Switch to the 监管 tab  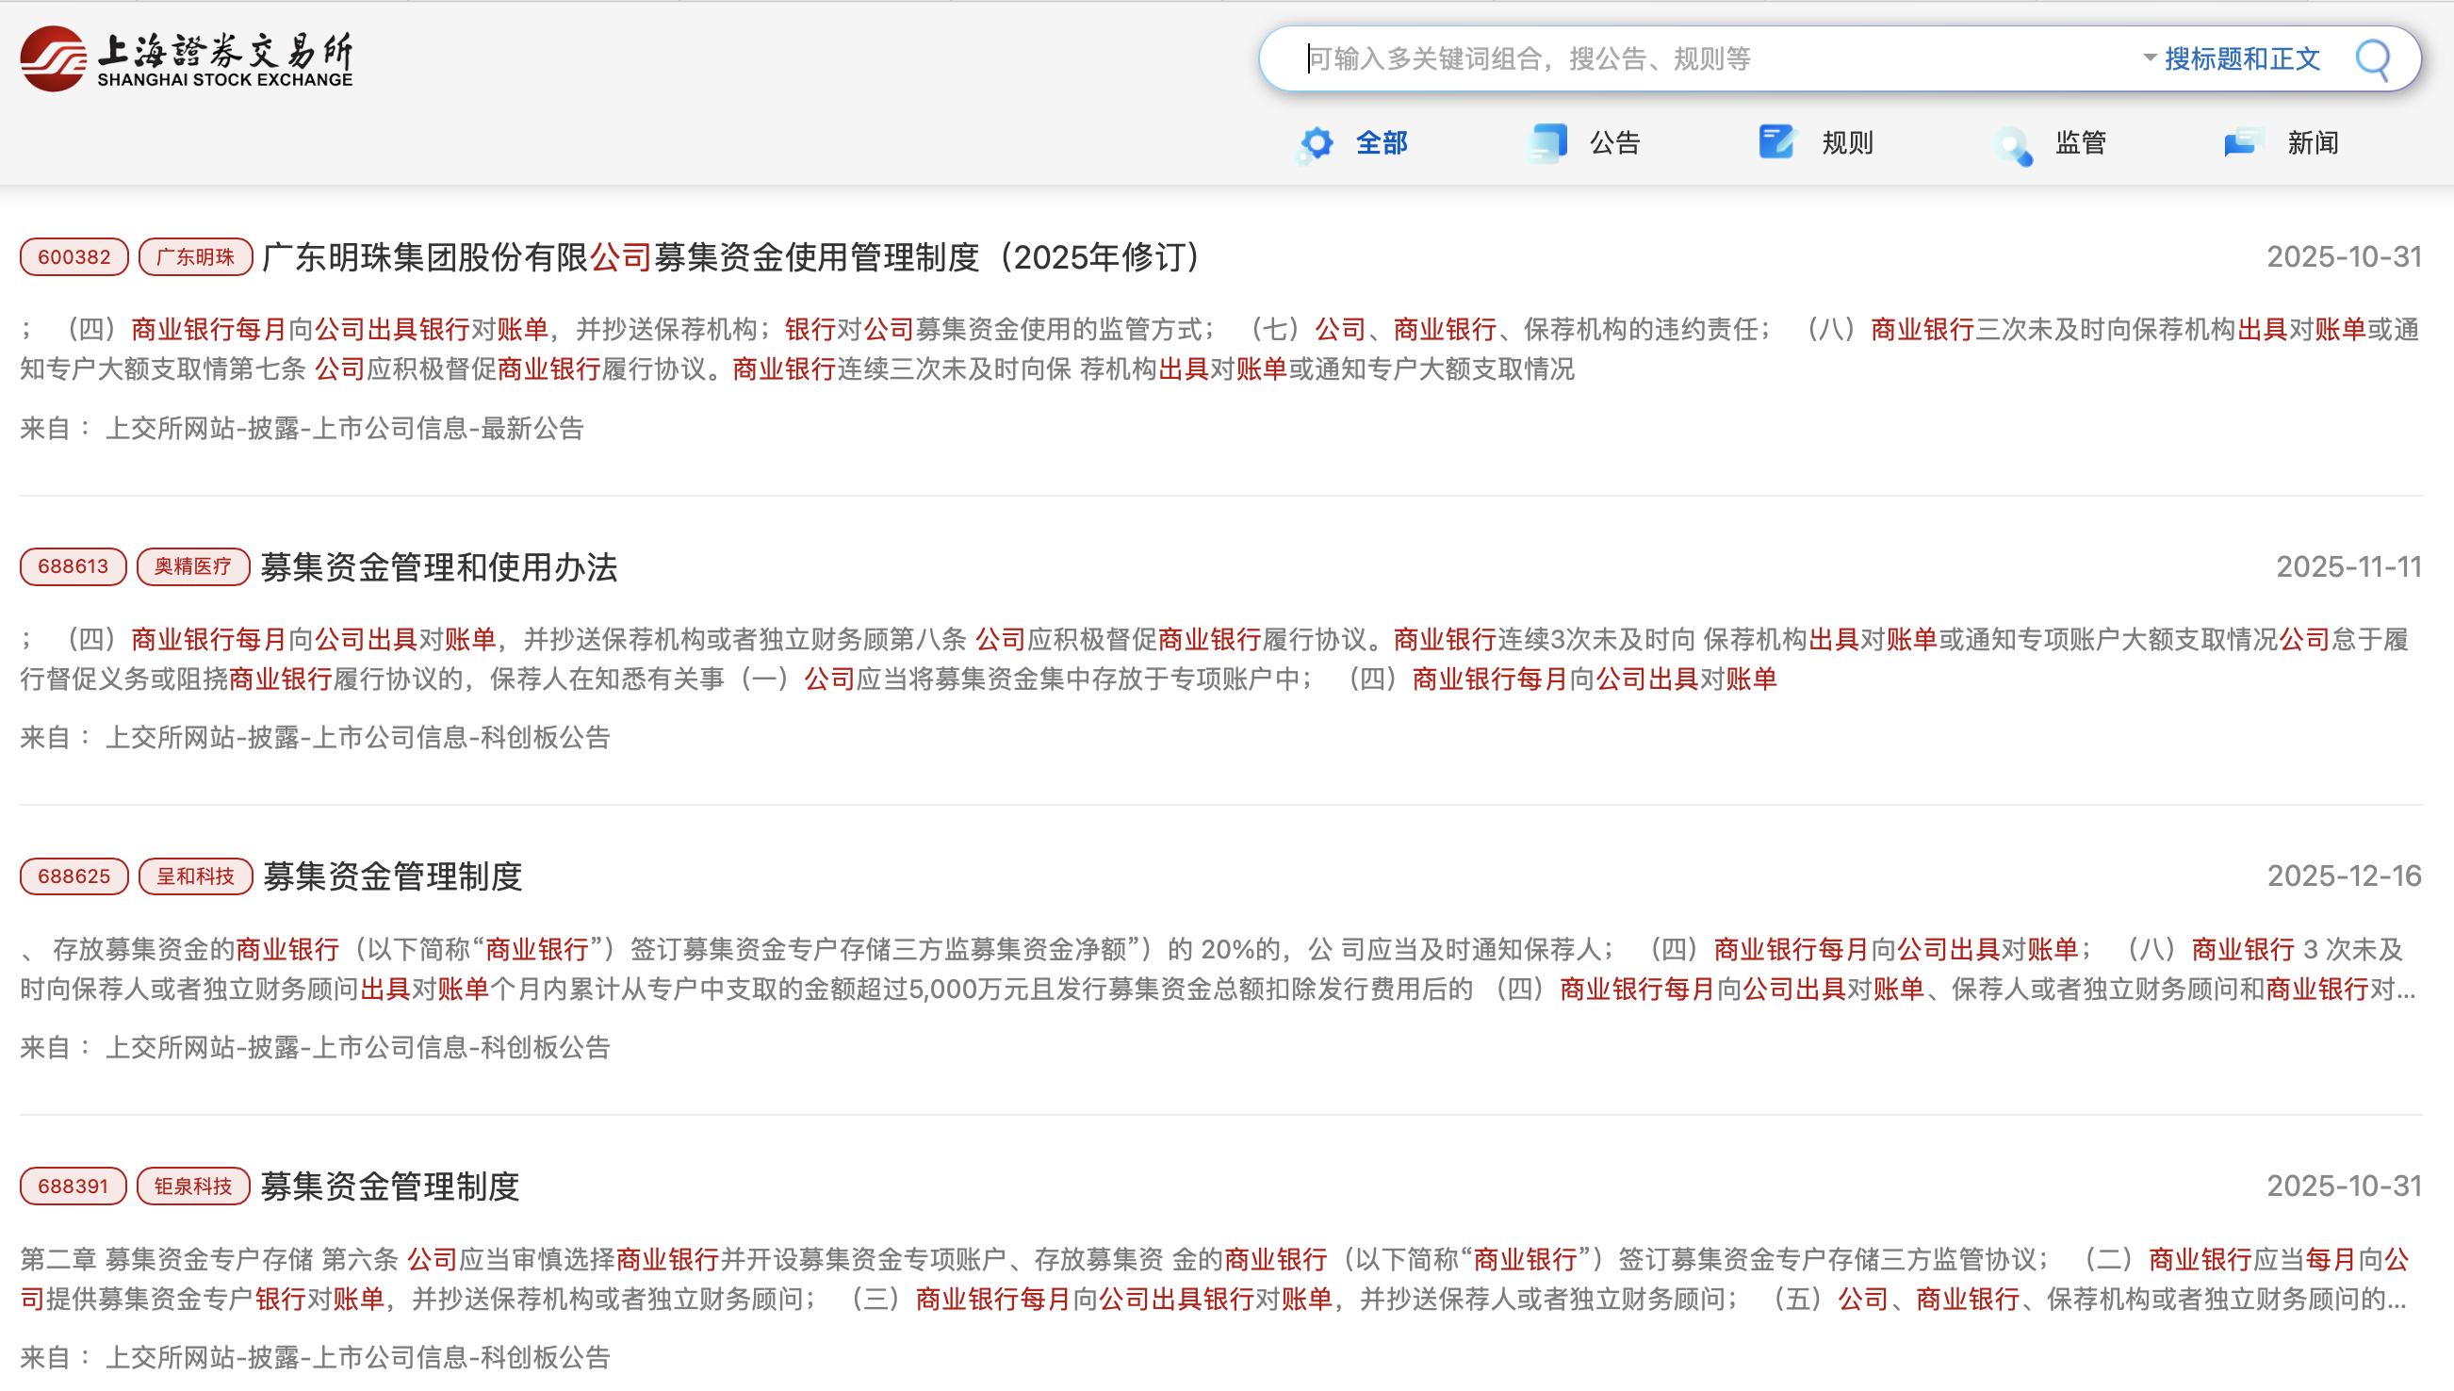[2081, 143]
